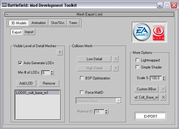Viewport: 179px width, 129px height.
Task: Decrease the Scale % spinner
Action: [x=164, y=79]
